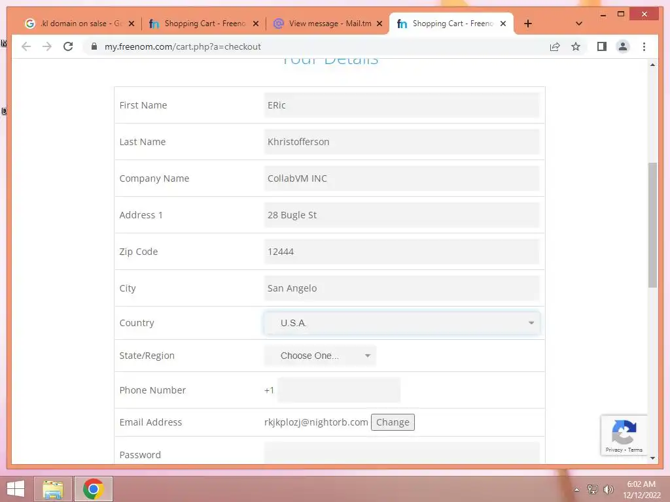This screenshot has width=670, height=502.
Task: Close the Google search tab
Action: [132, 24]
